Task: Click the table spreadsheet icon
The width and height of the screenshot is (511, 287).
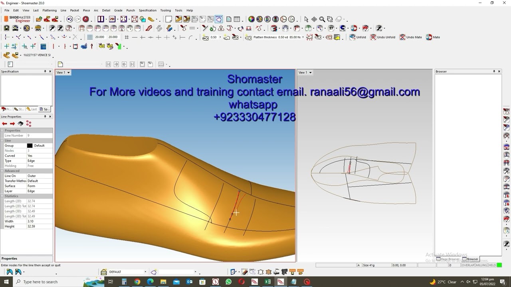Action: [237, 19]
